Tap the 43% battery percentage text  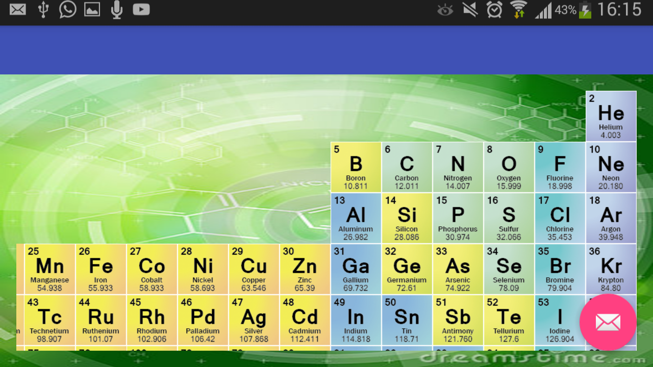[565, 10]
